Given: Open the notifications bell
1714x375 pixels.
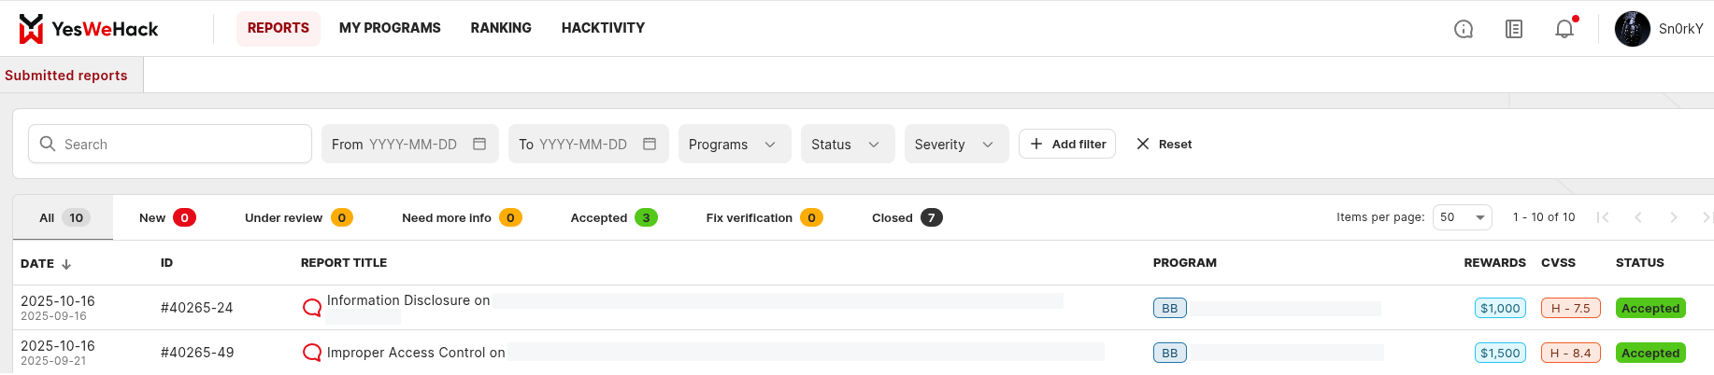Looking at the screenshot, I should click(1564, 29).
